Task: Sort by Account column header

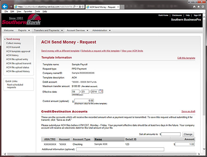Action: (x=64, y=139)
